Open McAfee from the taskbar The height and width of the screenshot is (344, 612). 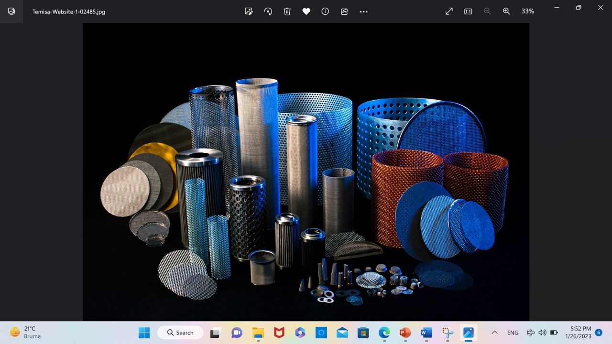[x=279, y=333]
